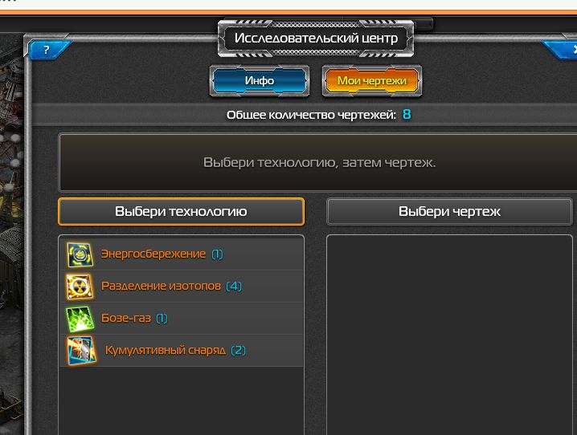Screen dimensions: 577x435
Task: Open help via the question mark icon
Action: pyautogui.click(x=47, y=50)
